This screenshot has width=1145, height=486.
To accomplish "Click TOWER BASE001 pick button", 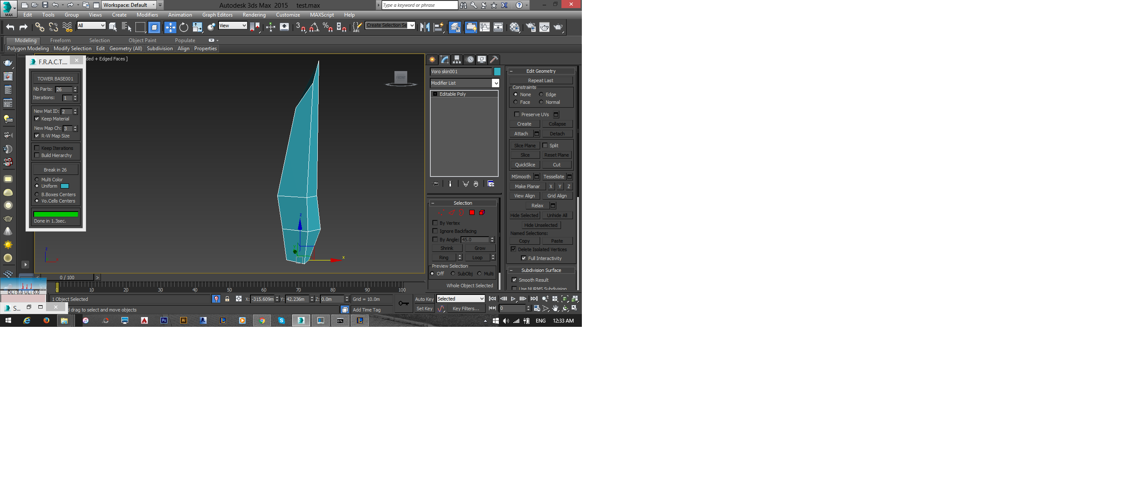I will tap(55, 79).
